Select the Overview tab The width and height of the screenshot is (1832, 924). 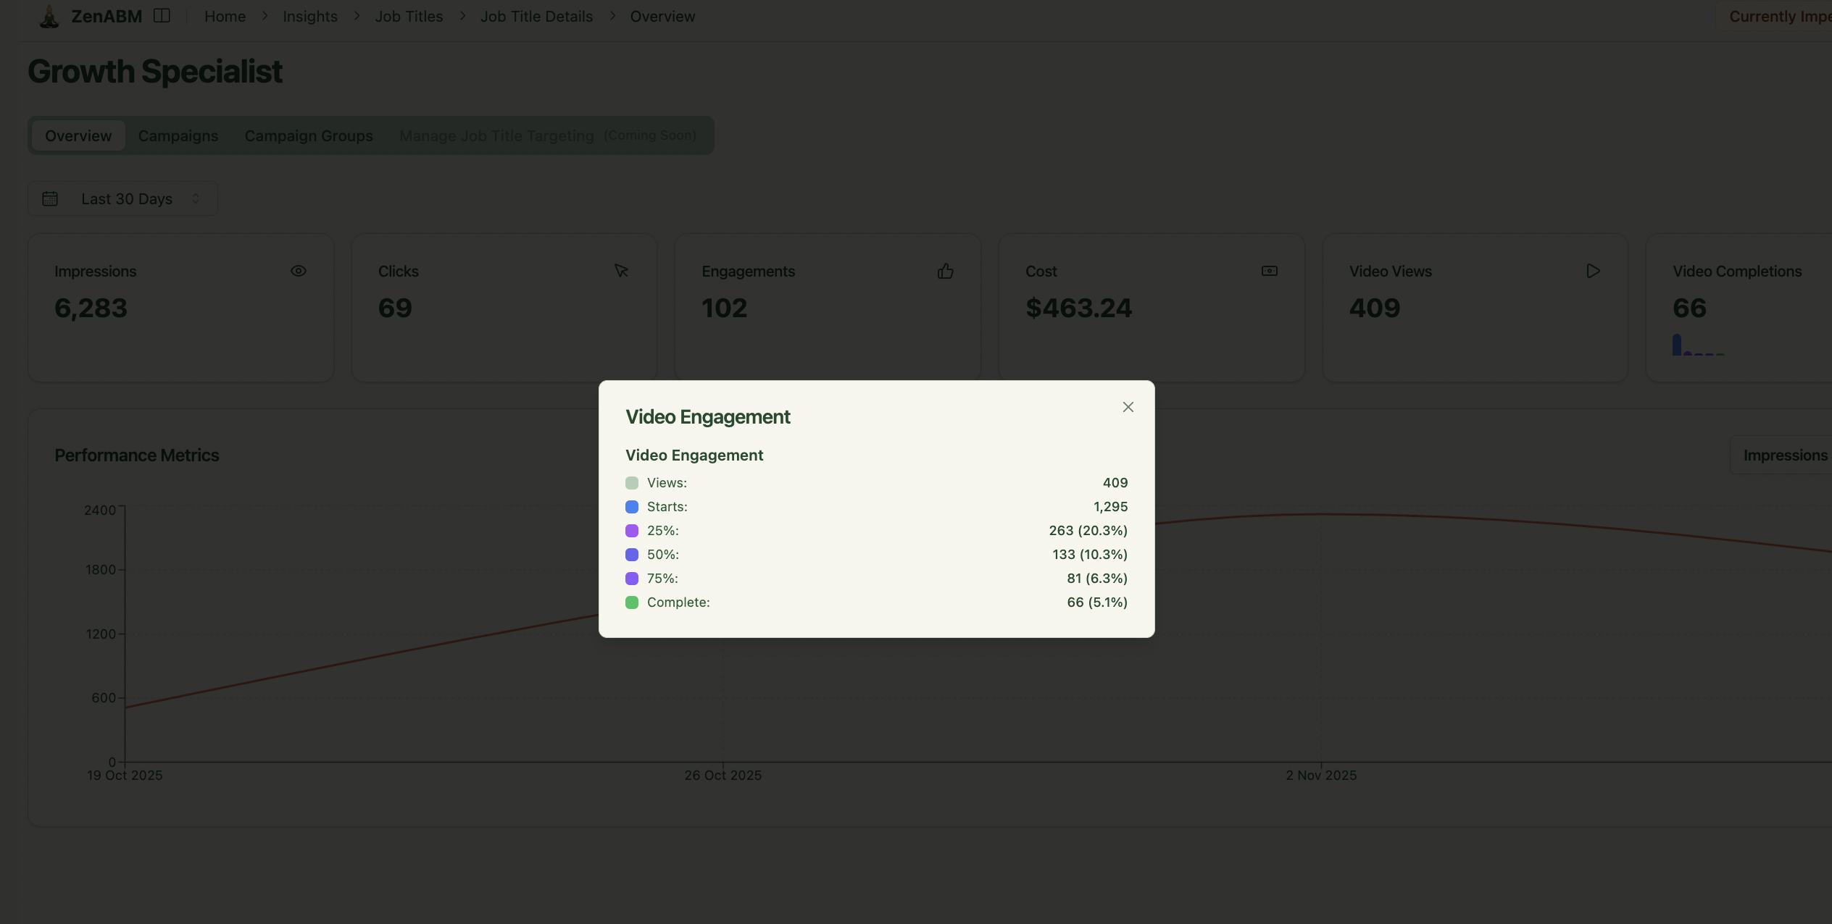[x=78, y=135]
